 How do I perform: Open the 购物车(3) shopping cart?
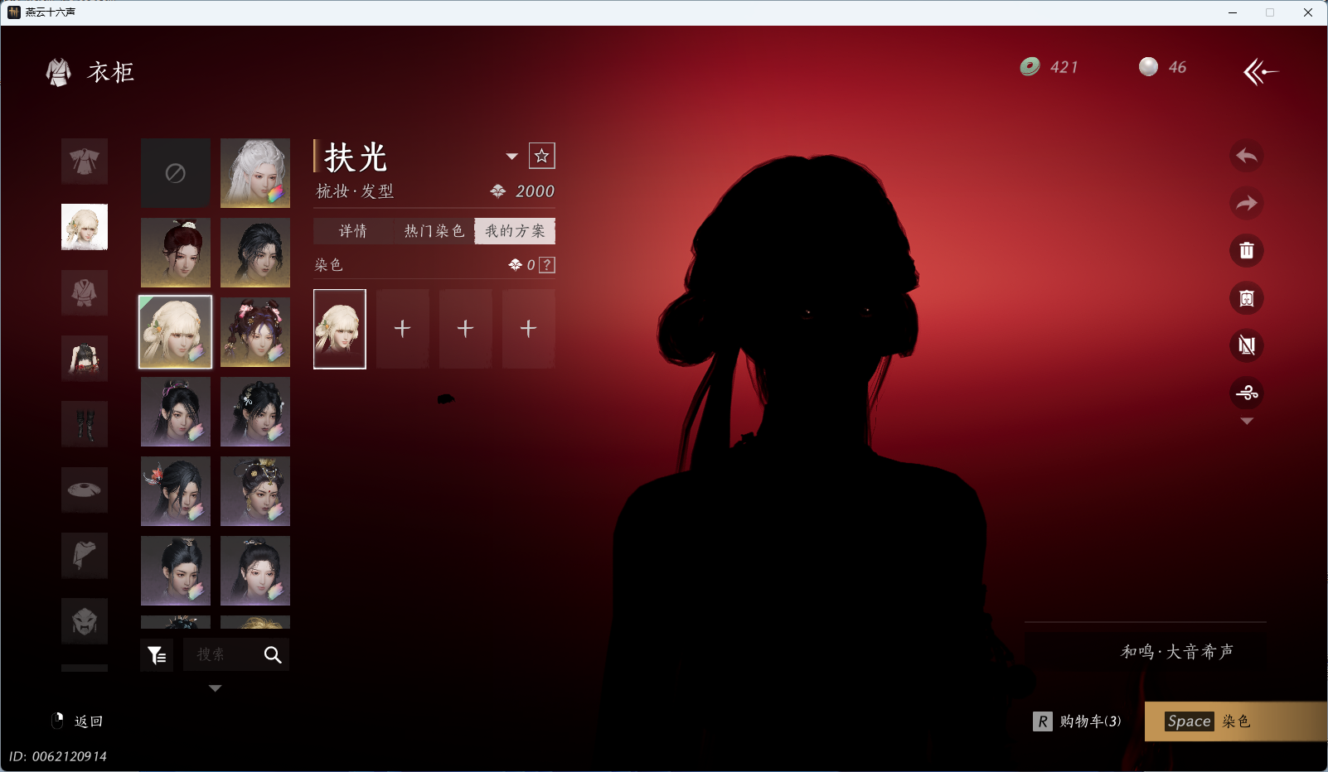point(1079,721)
